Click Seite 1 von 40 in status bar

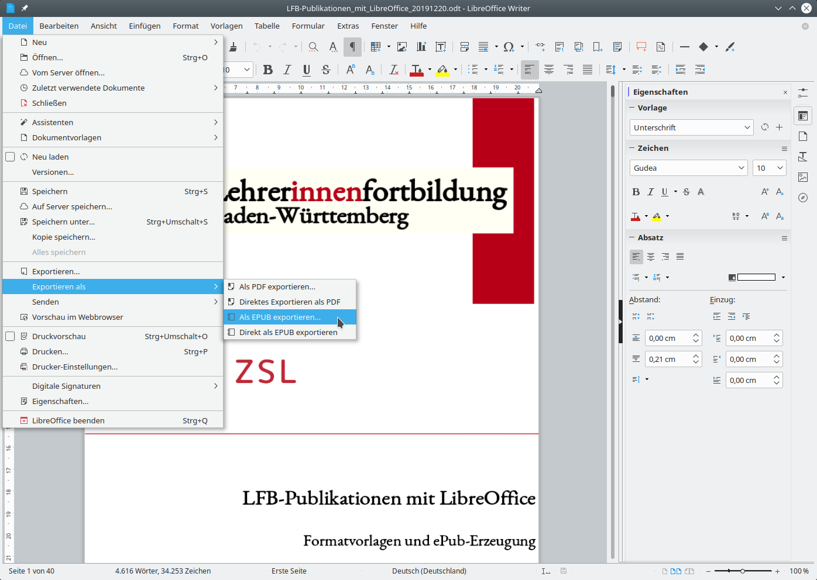point(32,571)
